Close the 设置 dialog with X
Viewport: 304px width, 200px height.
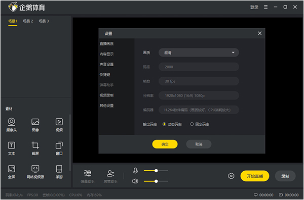coord(259,33)
